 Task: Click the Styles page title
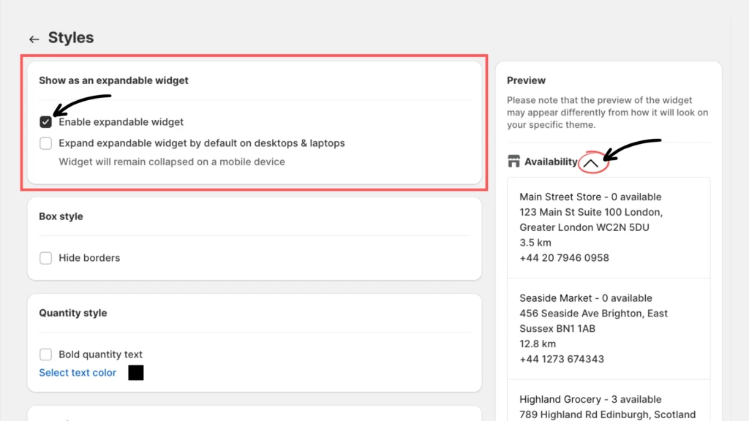click(x=71, y=38)
